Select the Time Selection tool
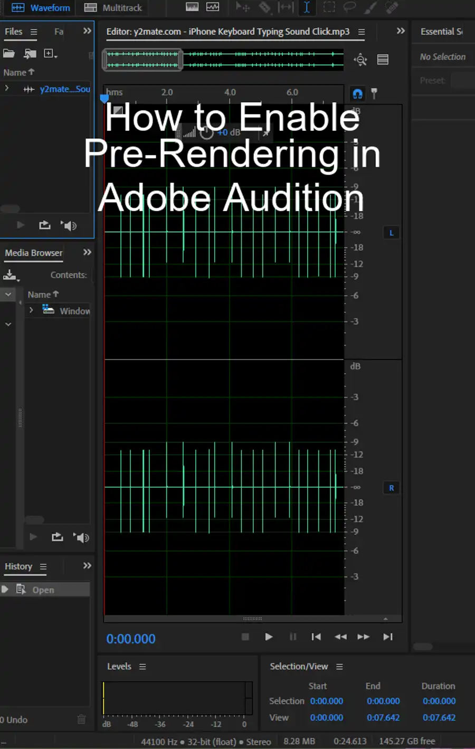This screenshot has width=475, height=749. click(307, 7)
